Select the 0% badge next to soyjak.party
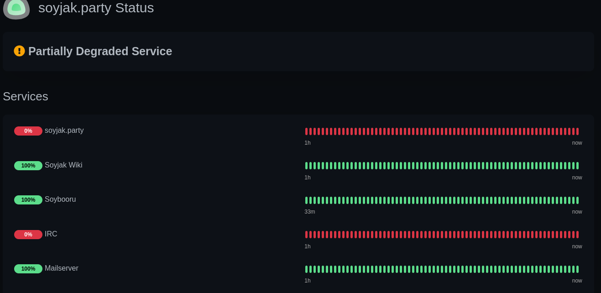601x293 pixels. [x=28, y=131]
